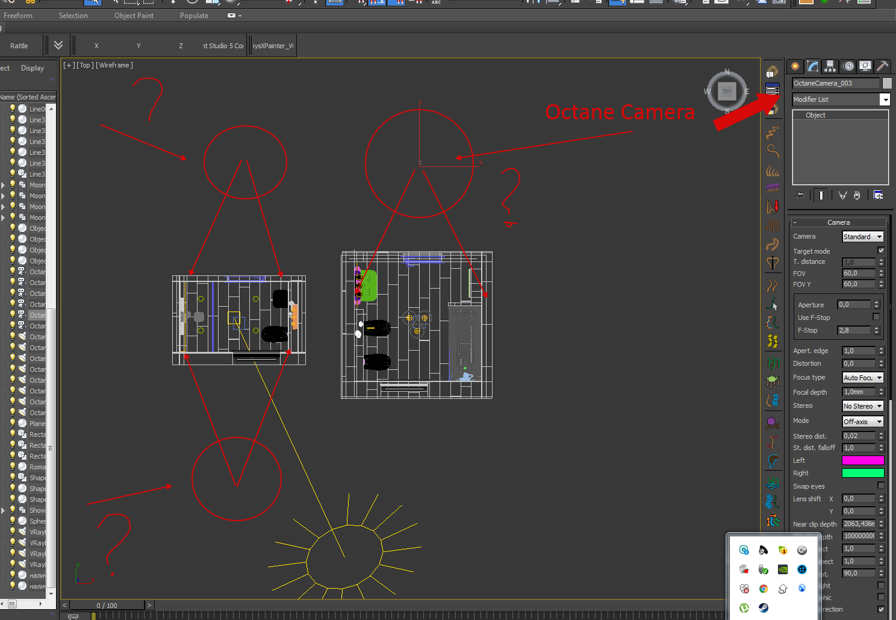Open the Stereo dropdown showing No Stereo
The height and width of the screenshot is (620, 896).
(x=863, y=406)
